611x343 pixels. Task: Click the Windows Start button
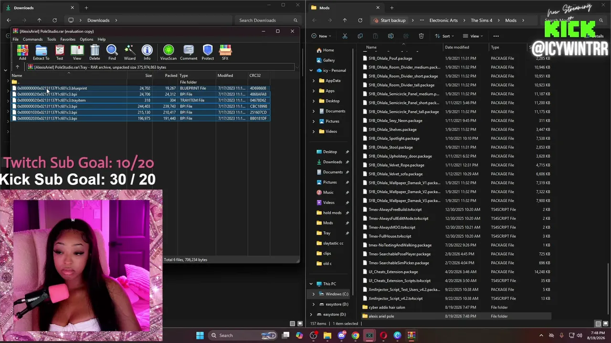(x=200, y=335)
